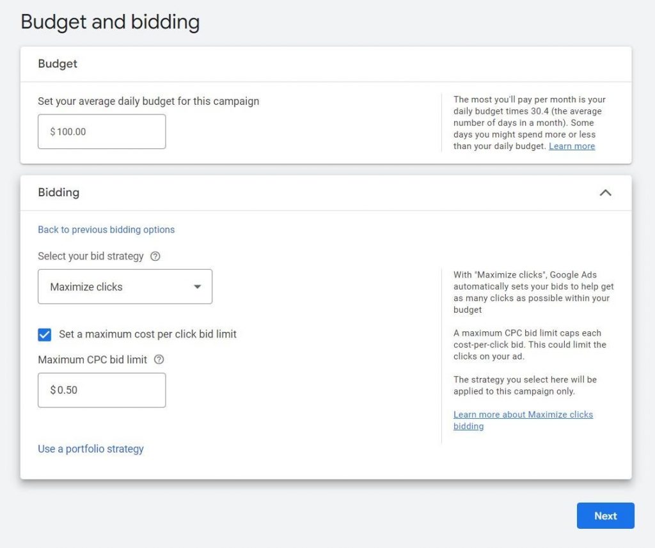The image size is (655, 548).
Task: Collapse the Bidding section using the chevron
Action: [605, 192]
